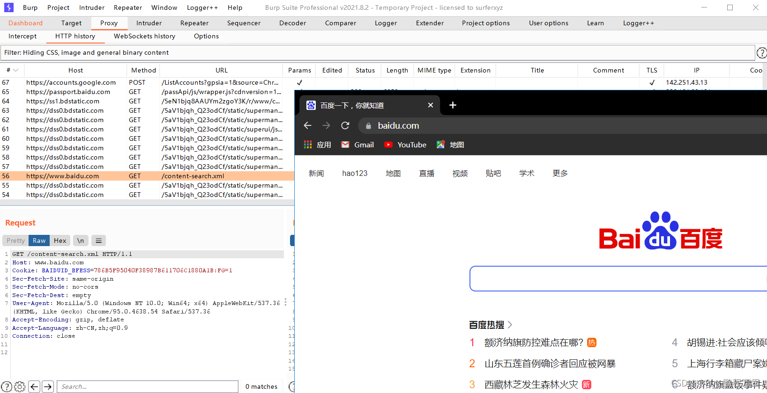
Task: Open the Maps bookmark icon
Action: pyautogui.click(x=440, y=145)
